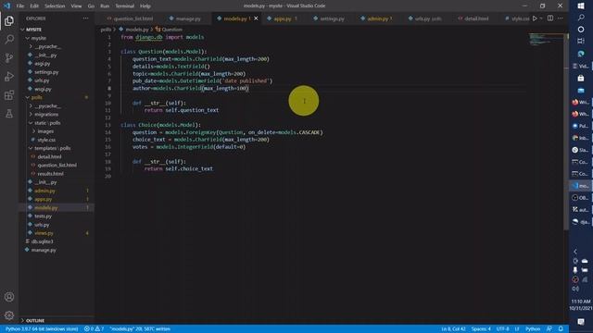Open Windows search on taskbar
Image resolution: width=593 pixels, height=333 pixels.
coord(581,18)
